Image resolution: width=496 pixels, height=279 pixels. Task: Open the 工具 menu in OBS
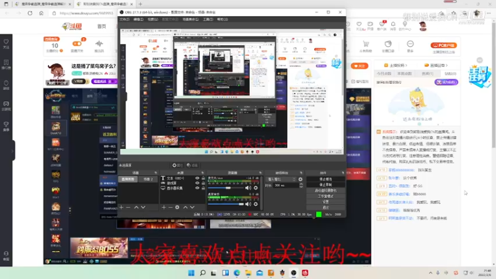click(208, 19)
